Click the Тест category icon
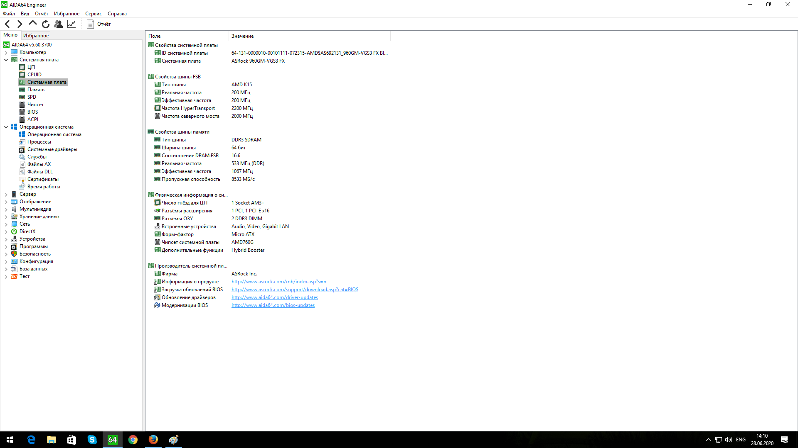798x448 pixels. click(x=14, y=276)
